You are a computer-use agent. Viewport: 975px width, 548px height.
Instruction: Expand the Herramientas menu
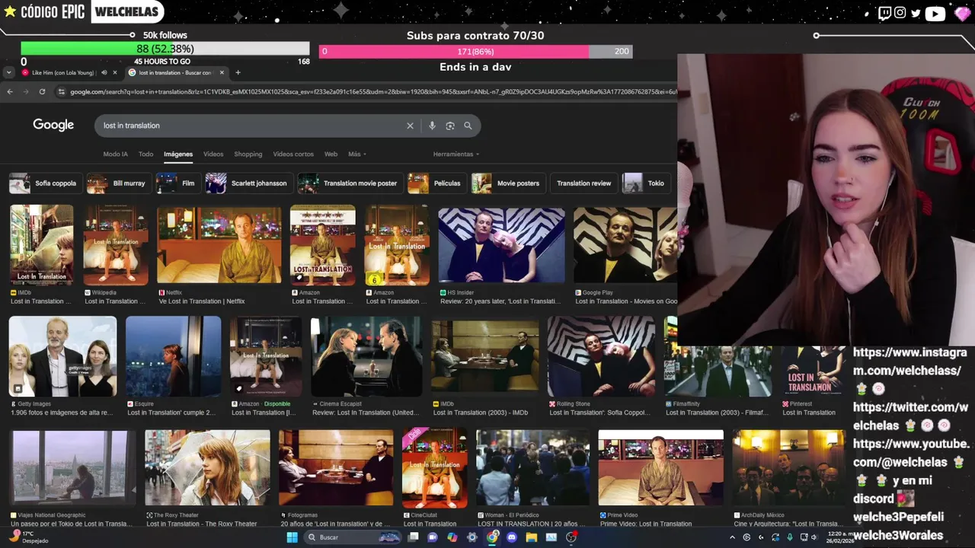click(x=456, y=154)
